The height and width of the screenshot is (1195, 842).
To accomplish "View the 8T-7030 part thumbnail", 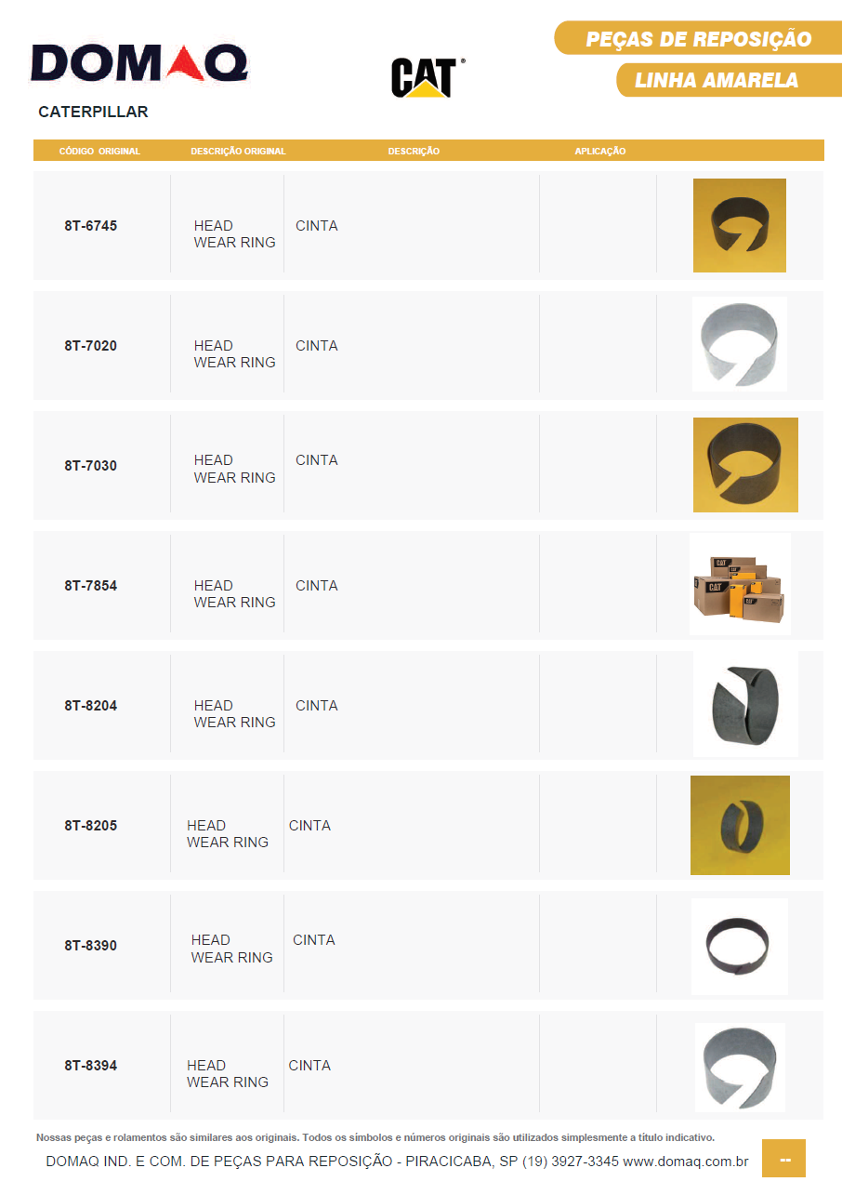I will pos(744,465).
